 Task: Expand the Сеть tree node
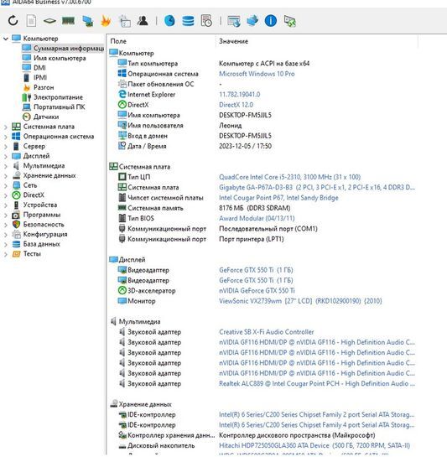click(x=6, y=185)
